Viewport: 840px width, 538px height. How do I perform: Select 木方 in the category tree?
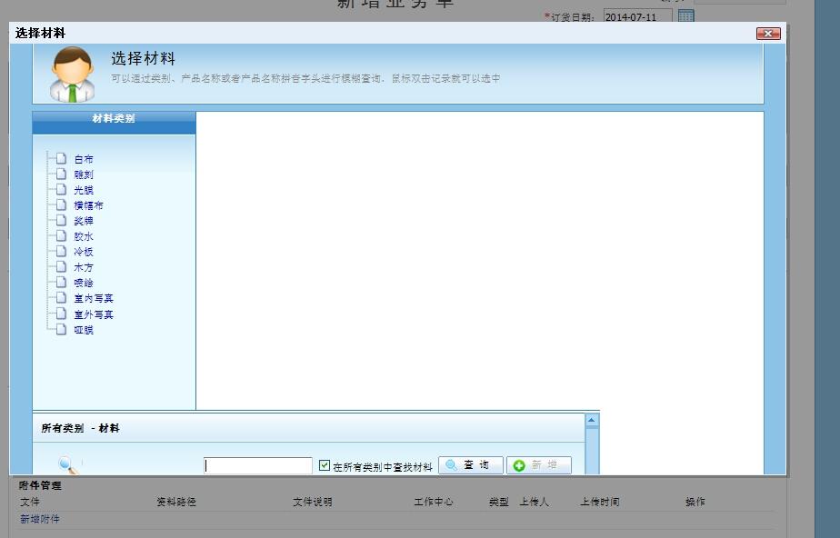tap(83, 267)
